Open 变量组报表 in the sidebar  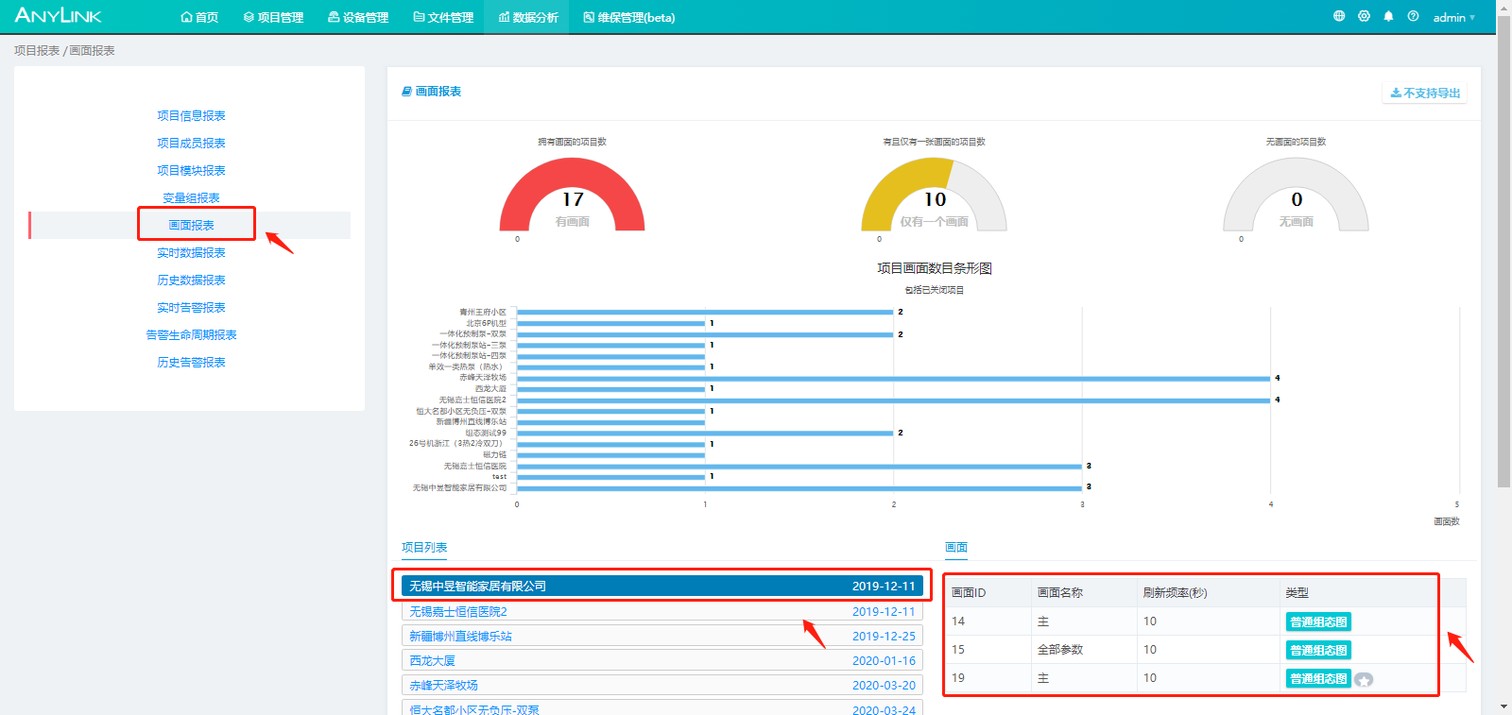(x=191, y=197)
